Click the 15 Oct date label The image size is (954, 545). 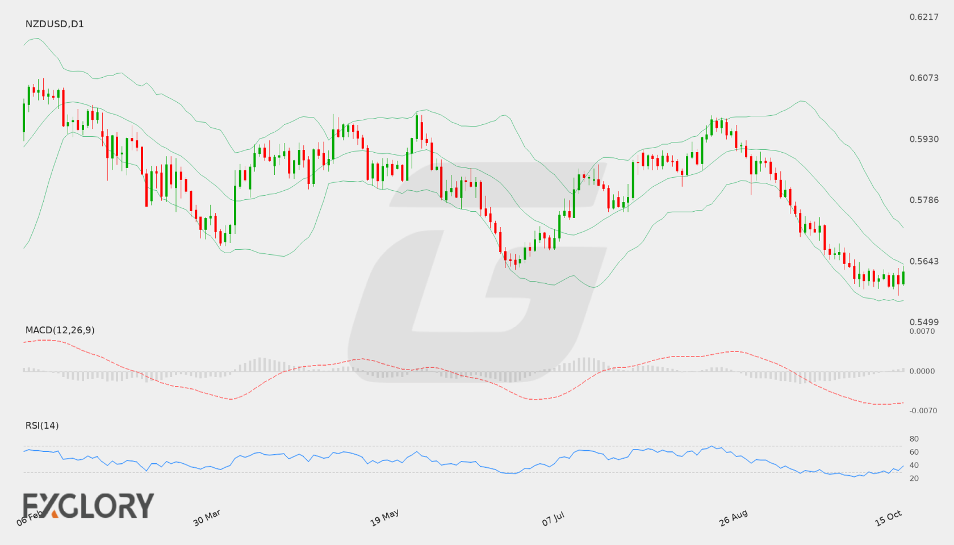pos(888,518)
